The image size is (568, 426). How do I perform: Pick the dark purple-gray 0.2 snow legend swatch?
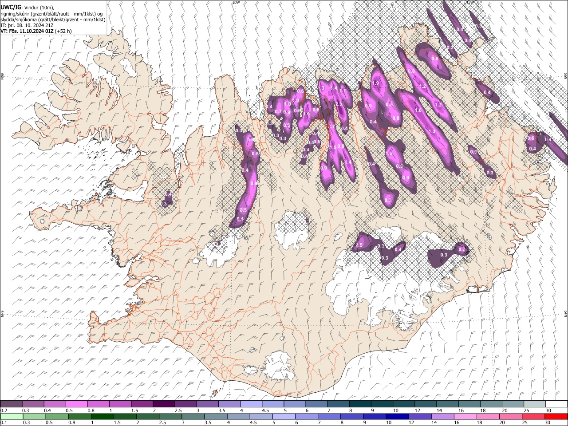[x=11, y=404]
